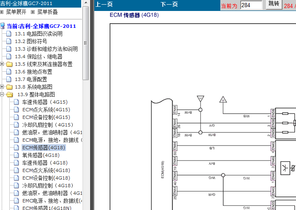
Task: Expand the 13.8 系统电路图 tree node
Action: 2,87
